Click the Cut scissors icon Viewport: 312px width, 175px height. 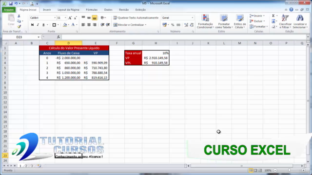19,16
